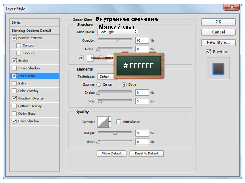
Task: Select the Edge source radio button
Action: 124,84
